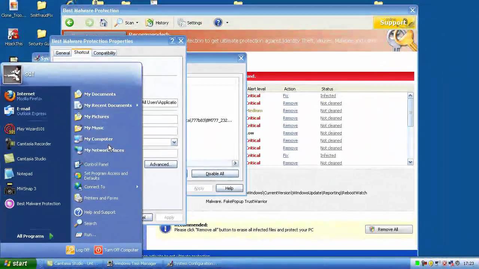Click Log Off button
Image resolution: width=479 pixels, height=269 pixels.
(78, 250)
